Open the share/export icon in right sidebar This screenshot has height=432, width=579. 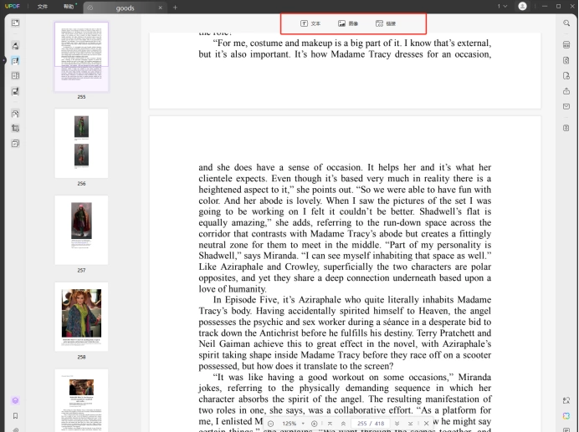point(566,91)
